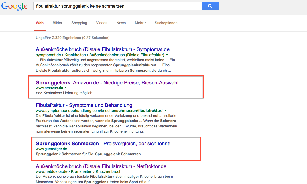This screenshot has height=184, width=307.
Task: Click the 'Ungefähr 2.320 Ergebnisse' stats text
Action: click(73, 38)
